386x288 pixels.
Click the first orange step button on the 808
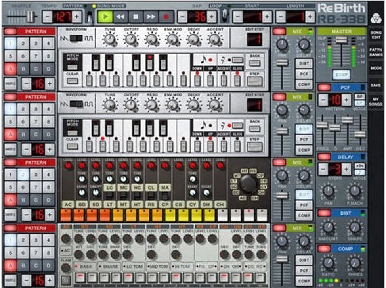pos(65,215)
